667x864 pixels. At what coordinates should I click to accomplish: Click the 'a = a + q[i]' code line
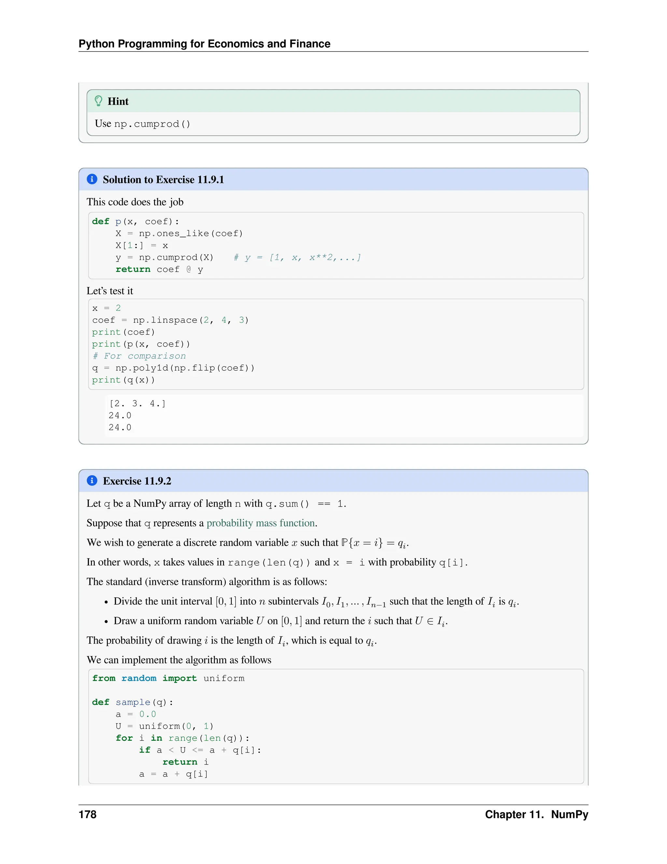coord(174,774)
